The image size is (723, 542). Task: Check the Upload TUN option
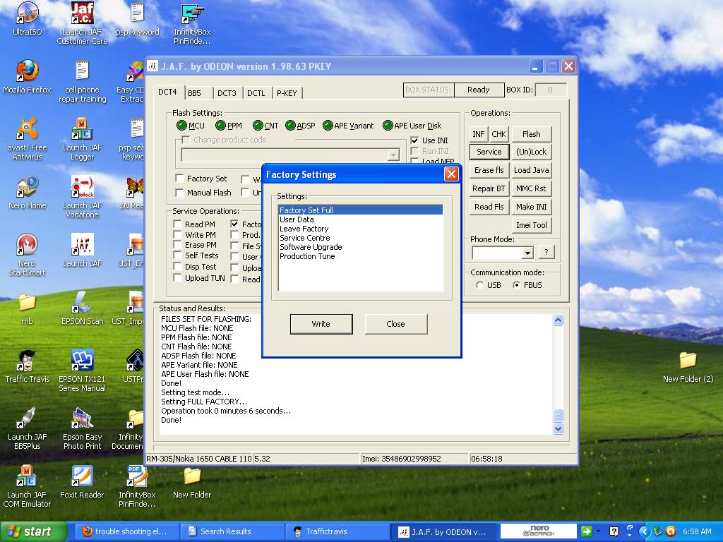pyautogui.click(x=177, y=277)
